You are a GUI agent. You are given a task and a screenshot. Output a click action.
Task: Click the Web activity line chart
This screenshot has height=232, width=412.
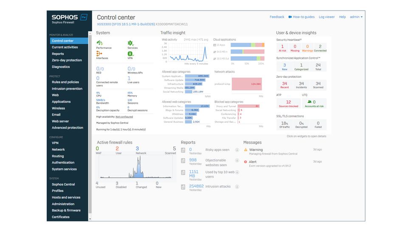[188, 52]
